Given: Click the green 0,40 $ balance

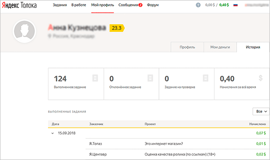Looking at the screenshot, I should pos(224,5).
